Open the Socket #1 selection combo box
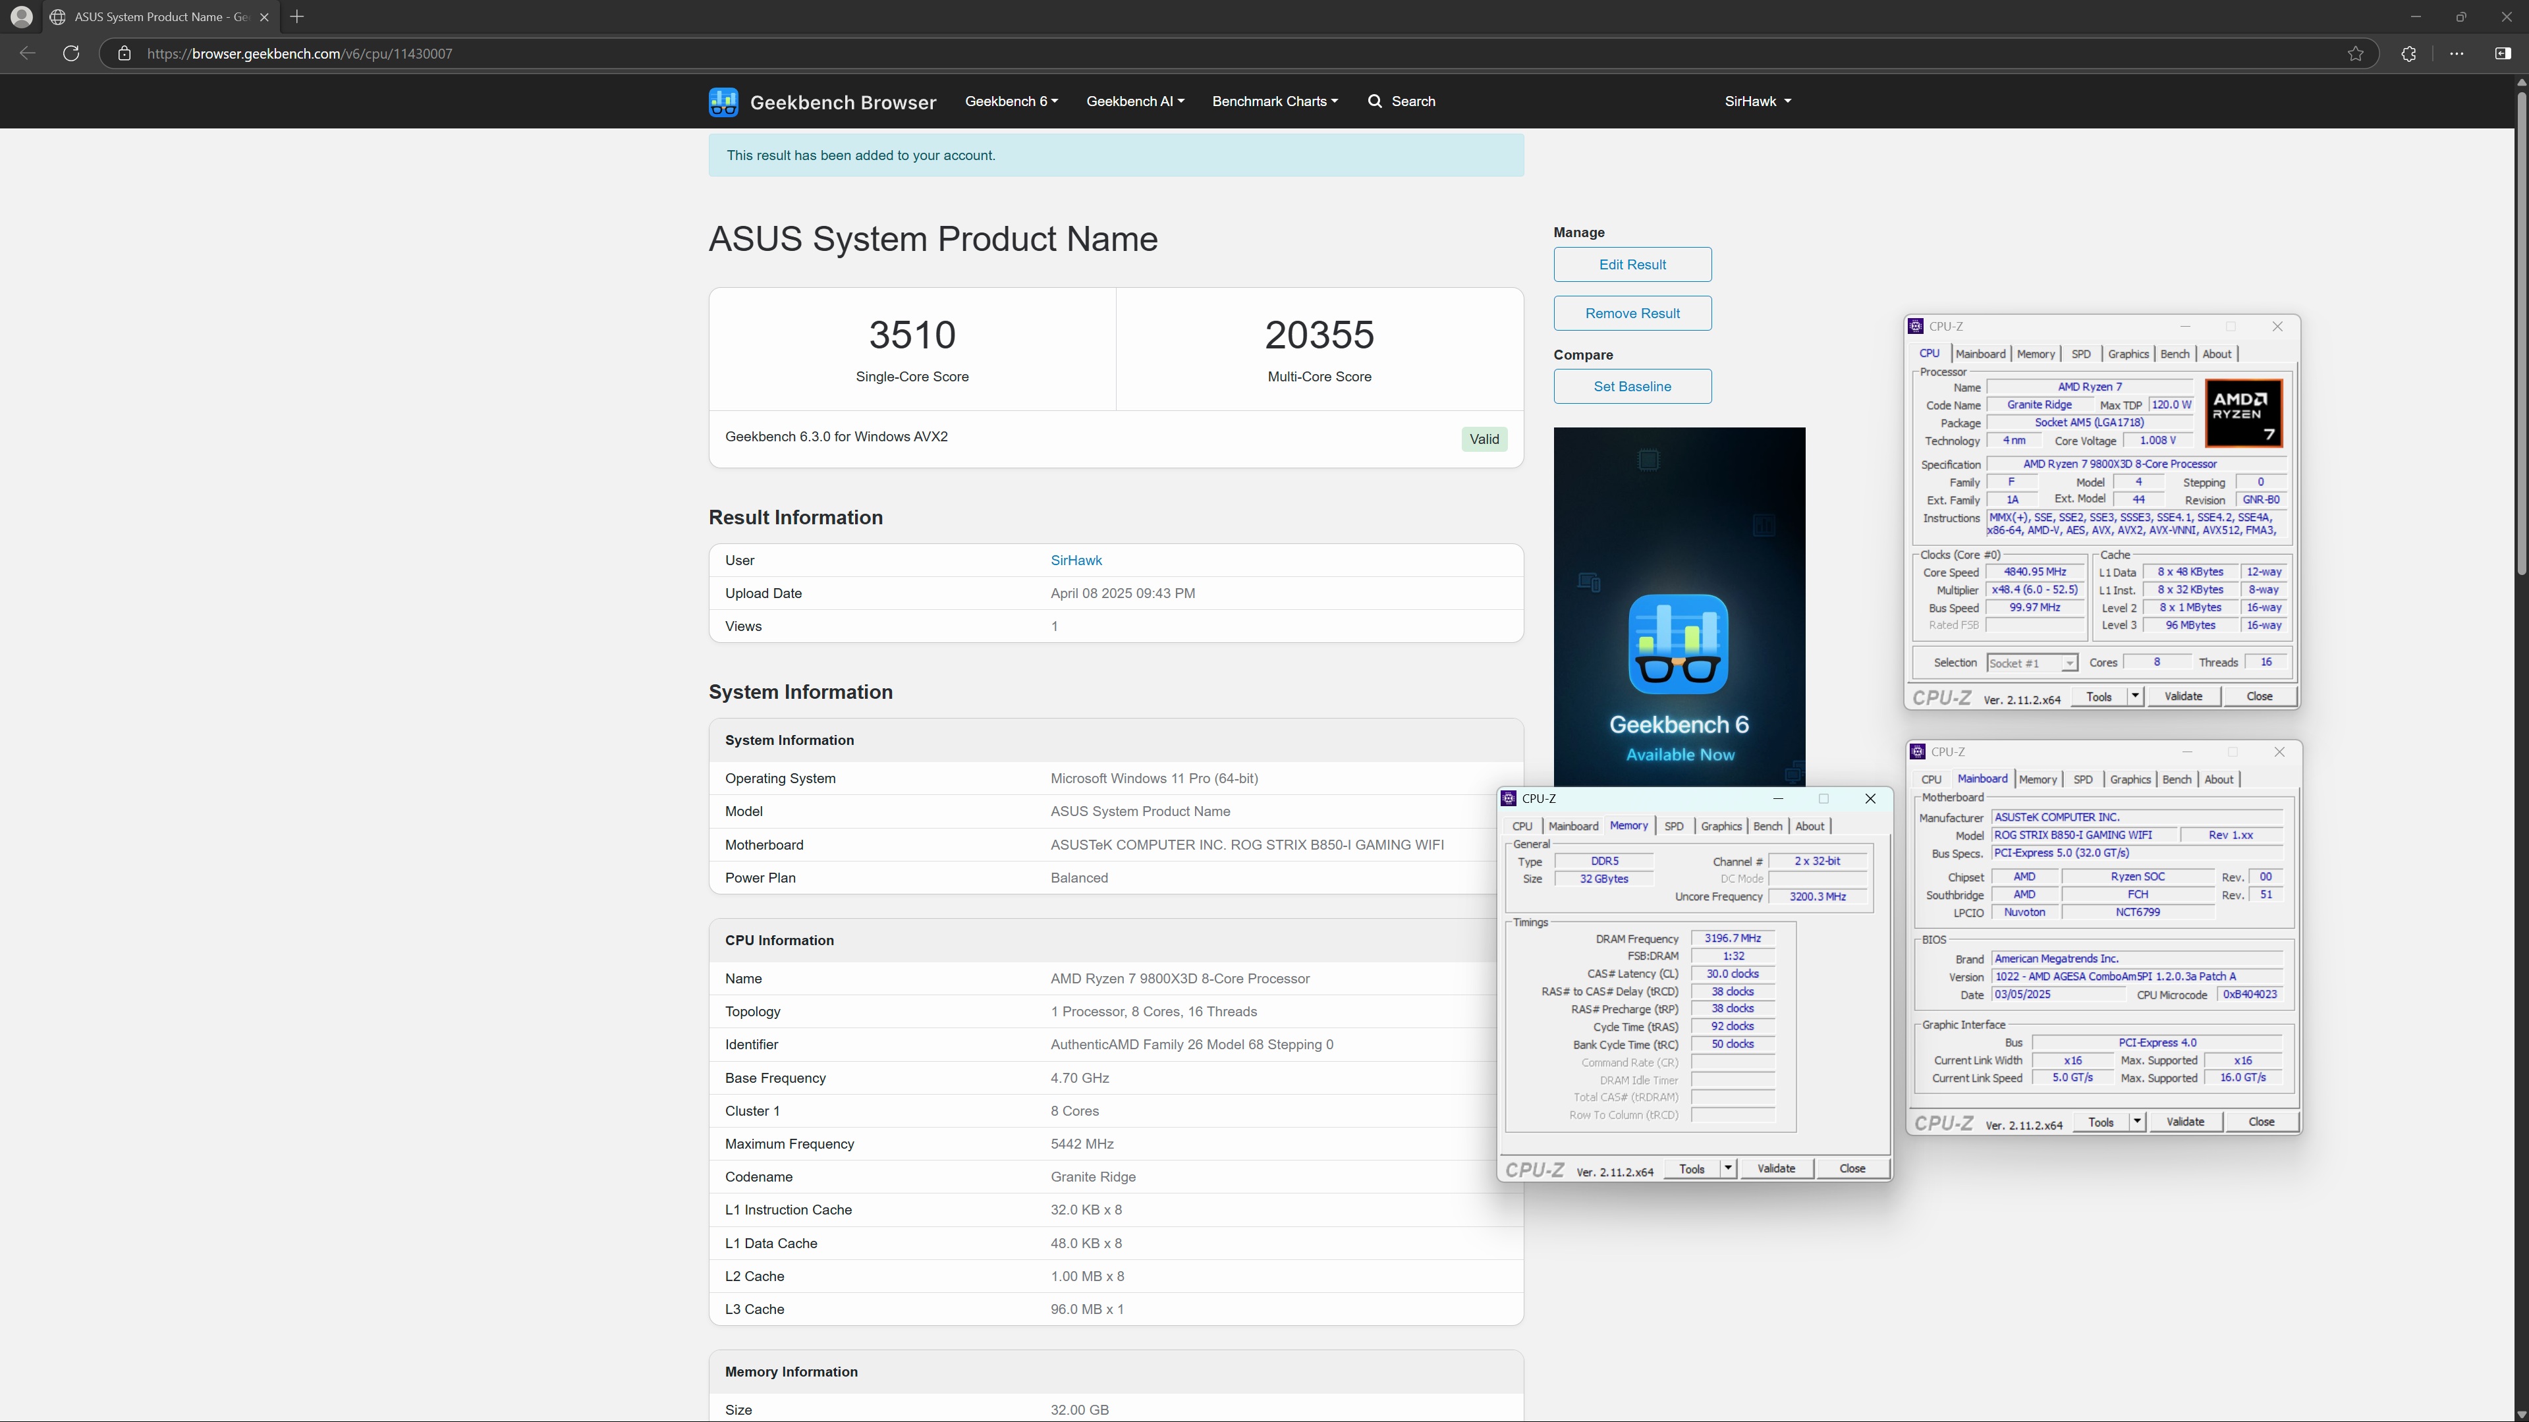Image resolution: width=2529 pixels, height=1422 pixels. (x=2031, y=663)
